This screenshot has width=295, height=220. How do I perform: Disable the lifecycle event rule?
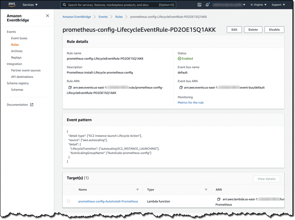pos(274,29)
